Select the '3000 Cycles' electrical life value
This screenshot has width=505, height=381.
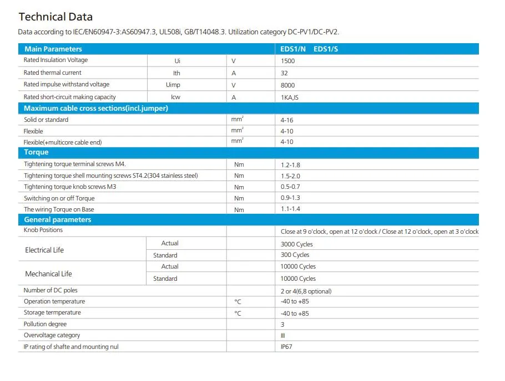(297, 244)
